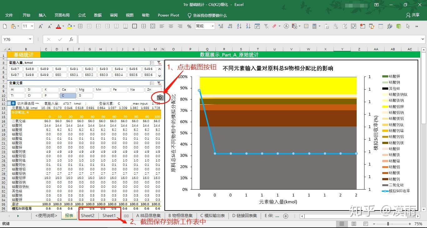Select the Fe element slicer button

point(119,90)
